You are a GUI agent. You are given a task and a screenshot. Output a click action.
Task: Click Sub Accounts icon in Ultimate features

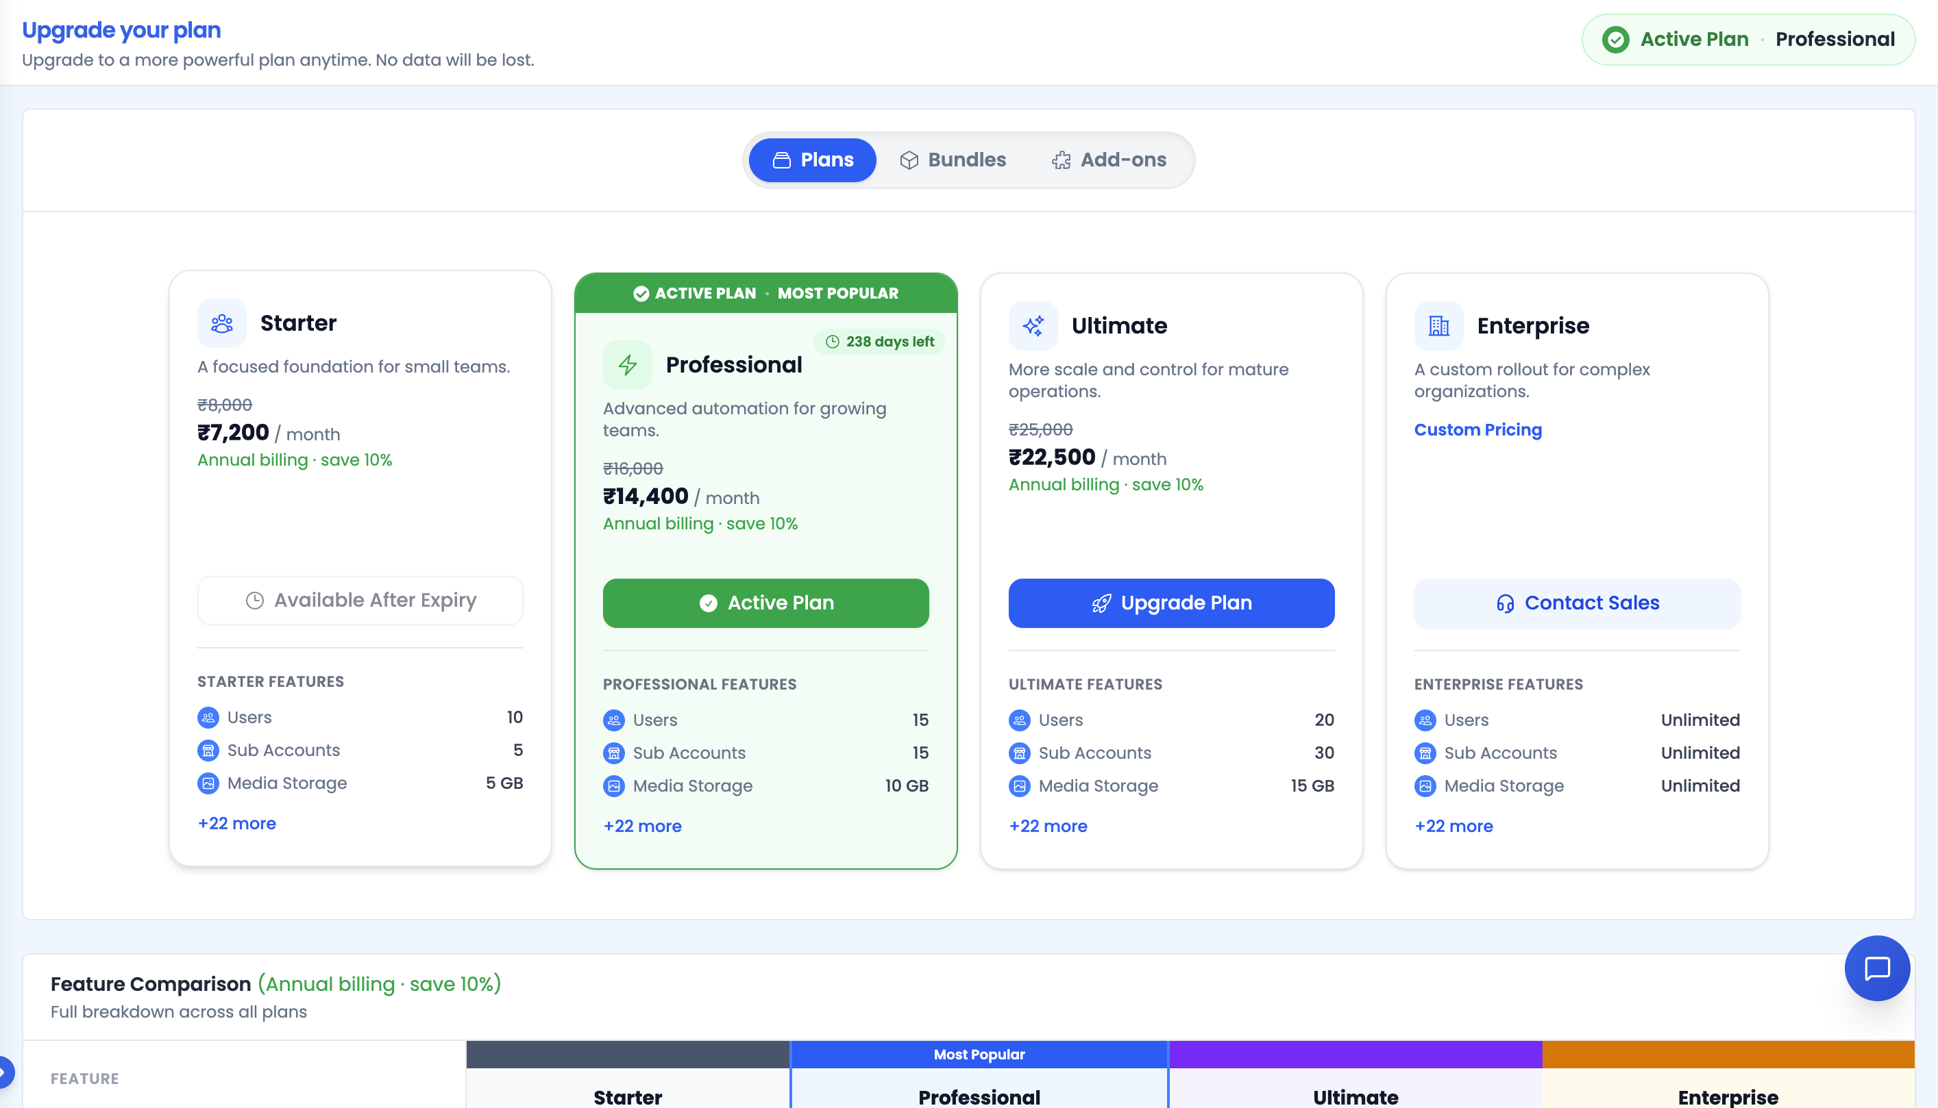[x=1020, y=753]
